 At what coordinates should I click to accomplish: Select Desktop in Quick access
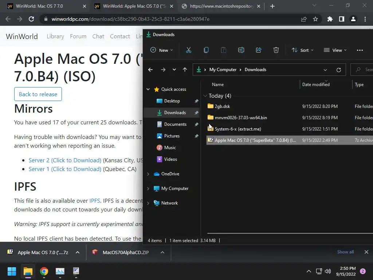click(172, 101)
